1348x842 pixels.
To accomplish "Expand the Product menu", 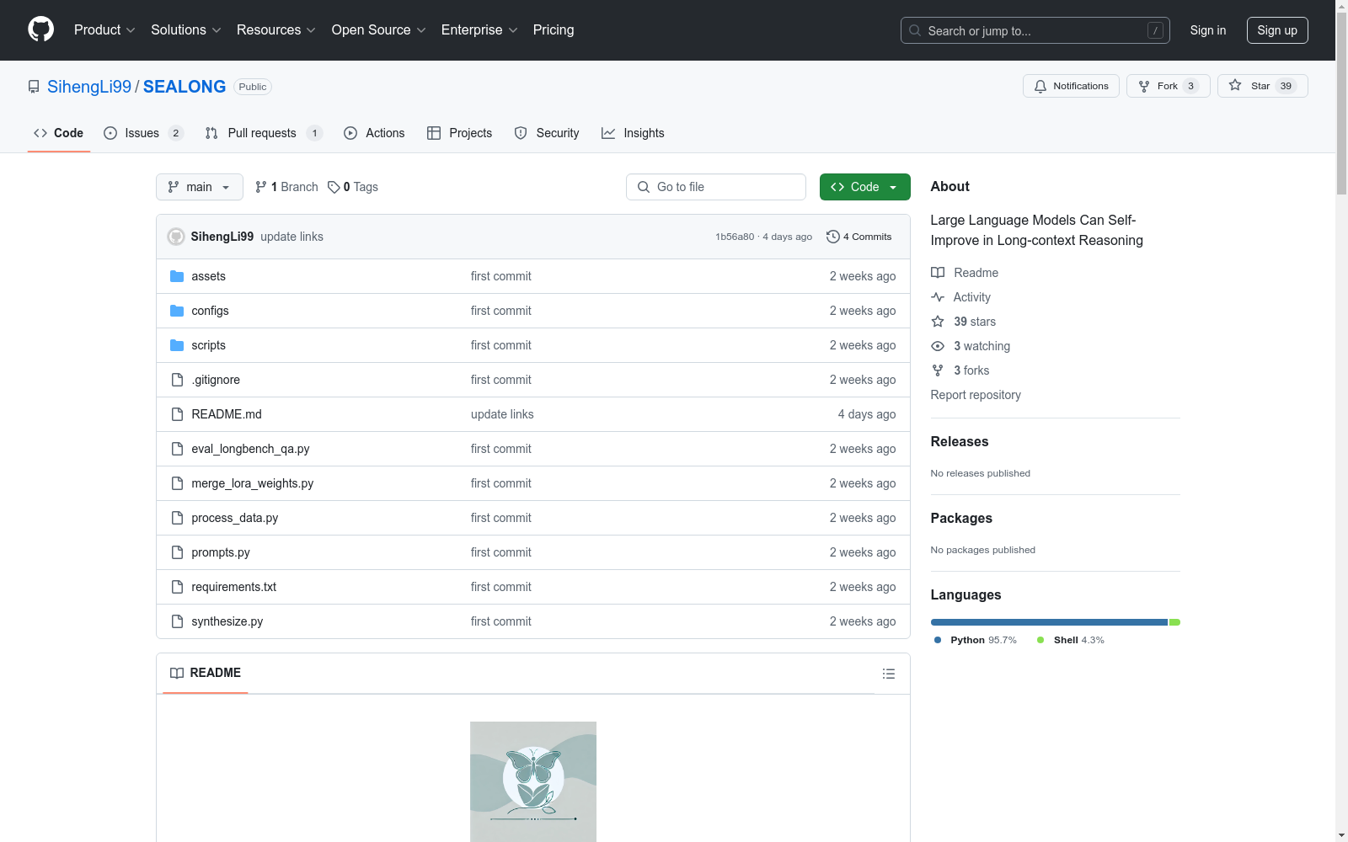I will pyautogui.click(x=104, y=30).
